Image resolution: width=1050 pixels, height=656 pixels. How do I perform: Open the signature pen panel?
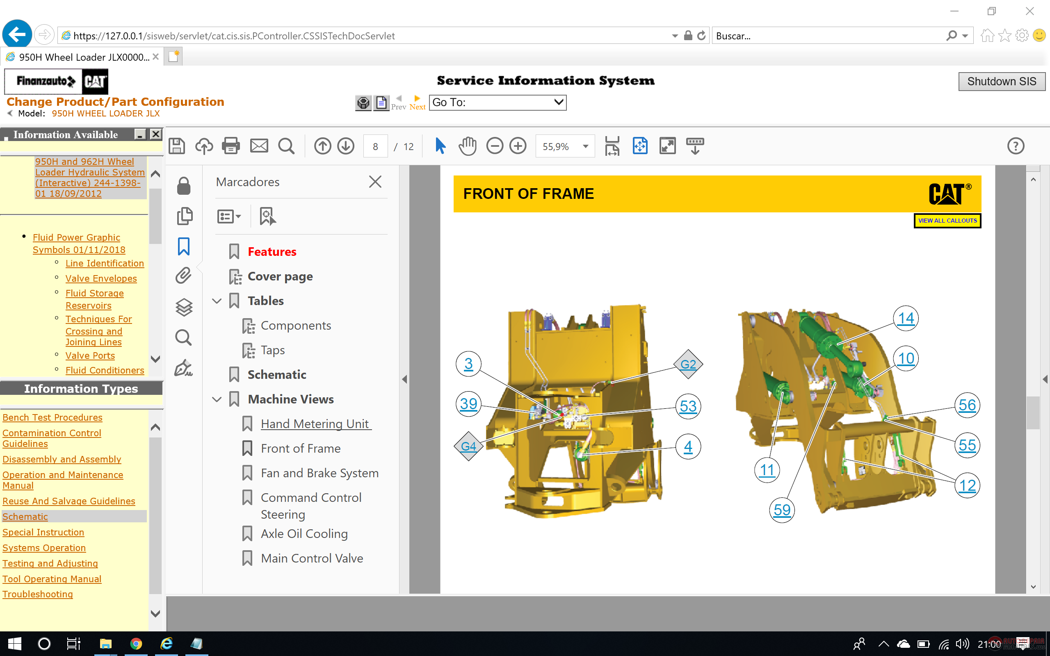pos(183,368)
